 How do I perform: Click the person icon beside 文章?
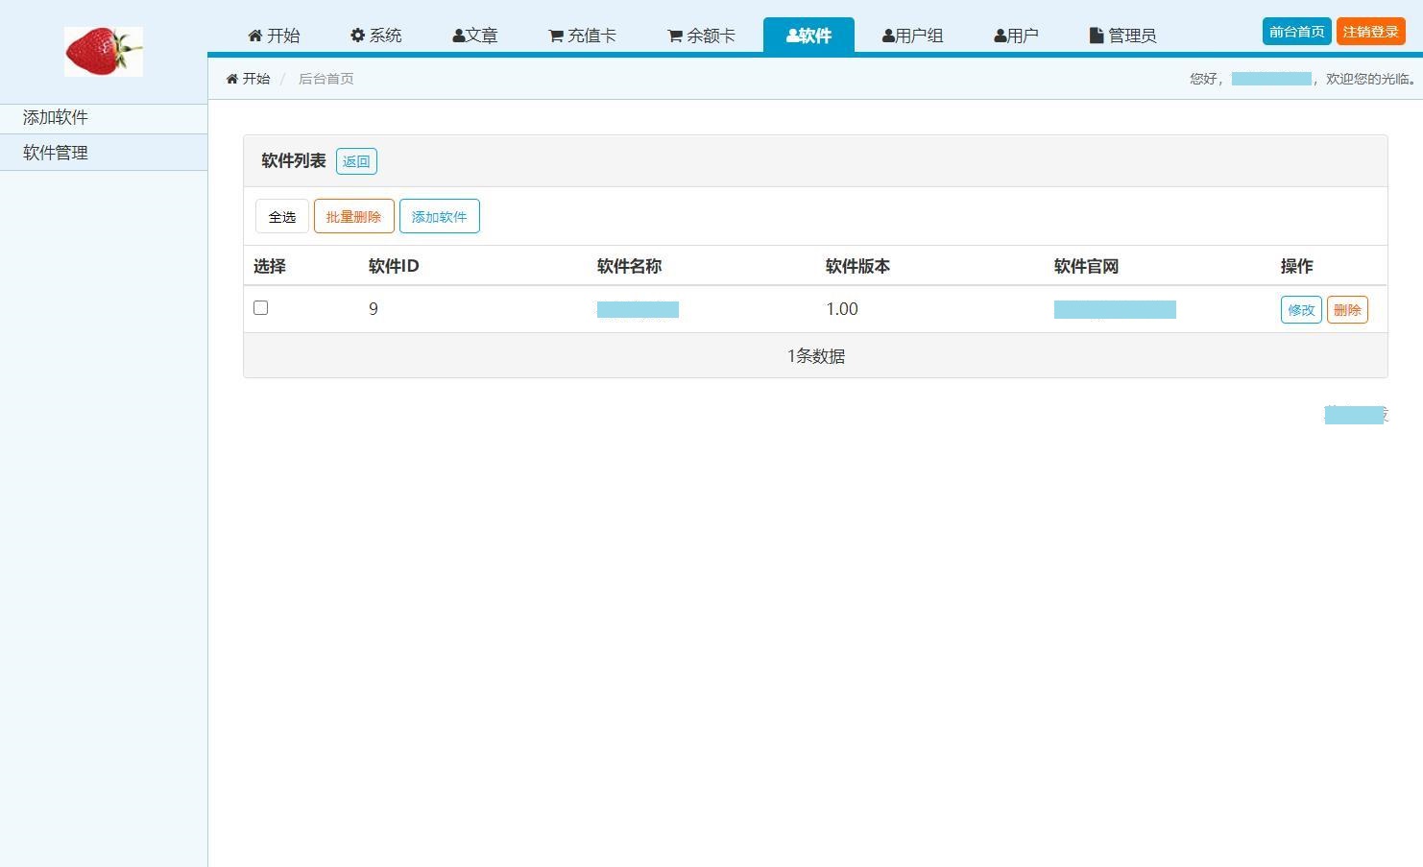(459, 36)
